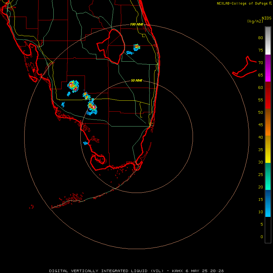Select the 100 NMI range ring label
273x273 pixels.
(136, 24)
